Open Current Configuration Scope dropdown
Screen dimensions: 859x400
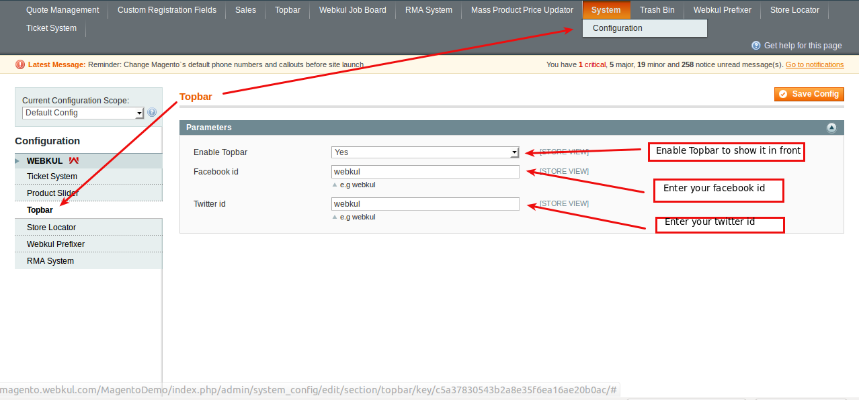point(83,113)
